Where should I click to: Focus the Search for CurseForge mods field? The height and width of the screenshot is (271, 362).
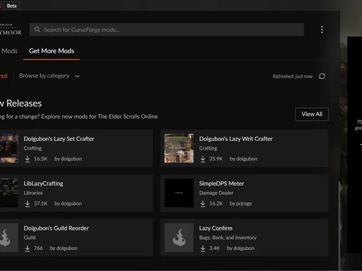172,30
